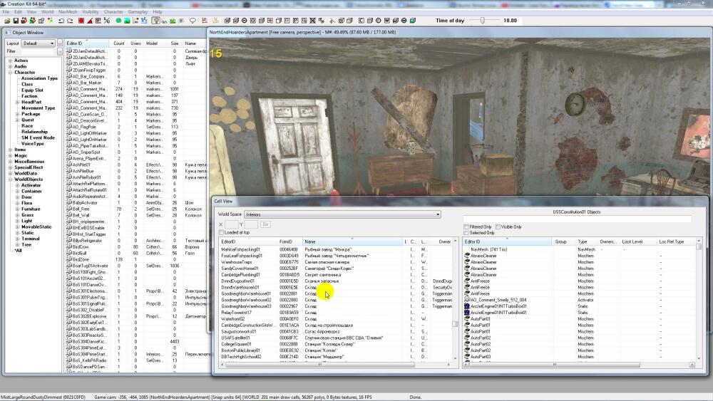The height and width of the screenshot is (401, 713).
Task: Select the Furniture tree item
Action: 31,209
